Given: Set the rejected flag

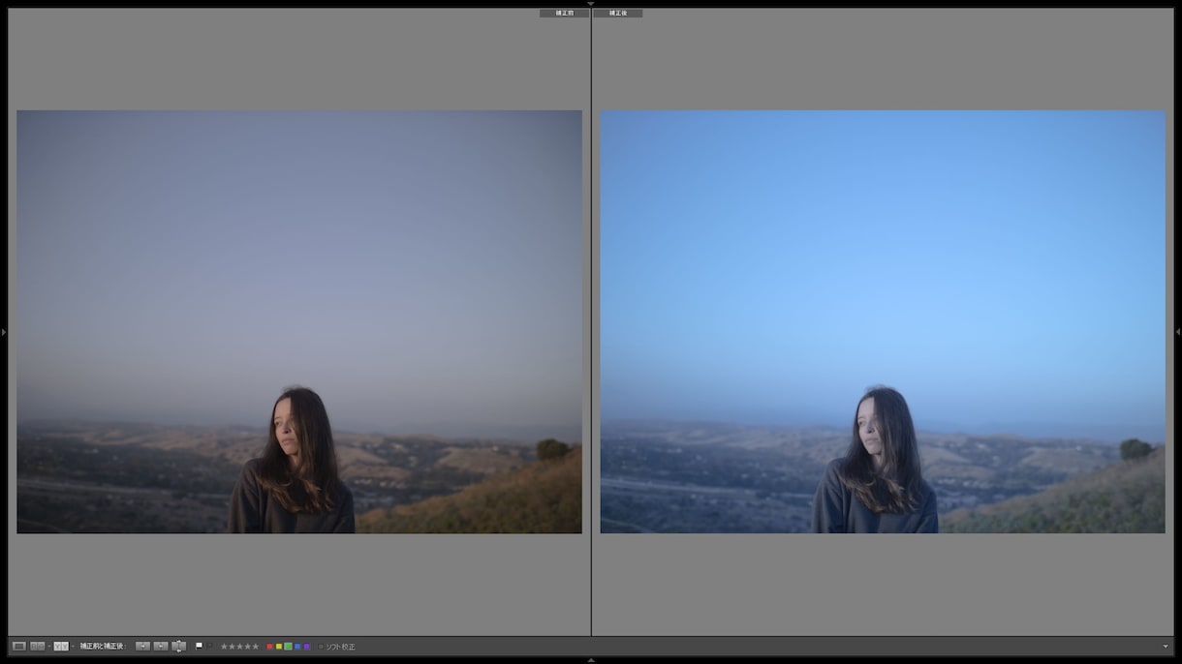Looking at the screenshot, I should pyautogui.click(x=210, y=646).
